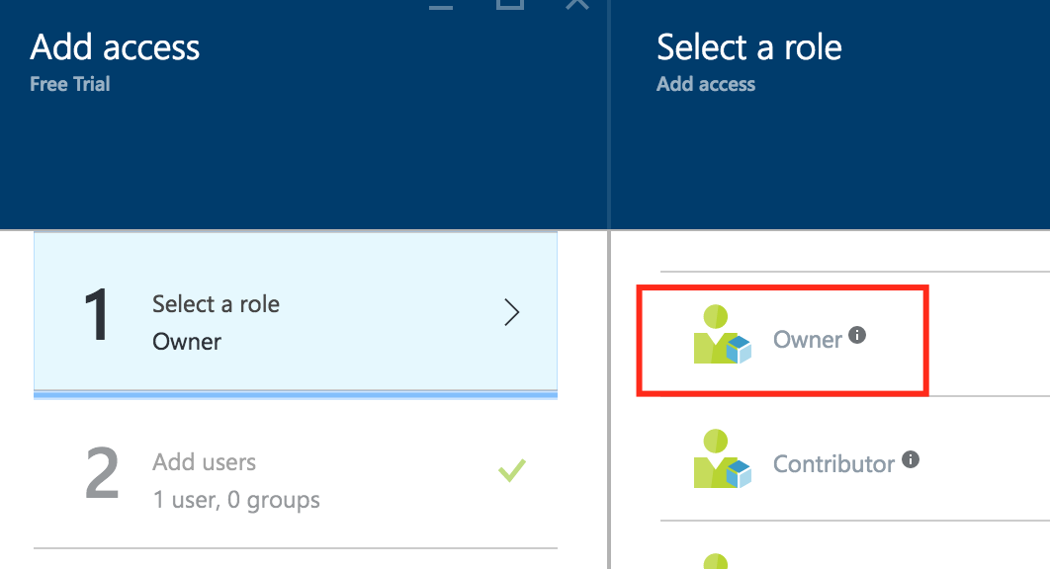Viewport: 1050px width, 569px height.
Task: Click the large step number 2
Action: 102,474
